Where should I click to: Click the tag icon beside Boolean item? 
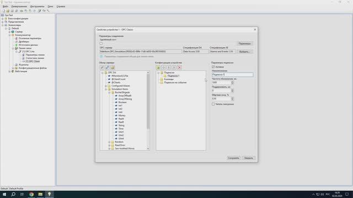point(116,102)
